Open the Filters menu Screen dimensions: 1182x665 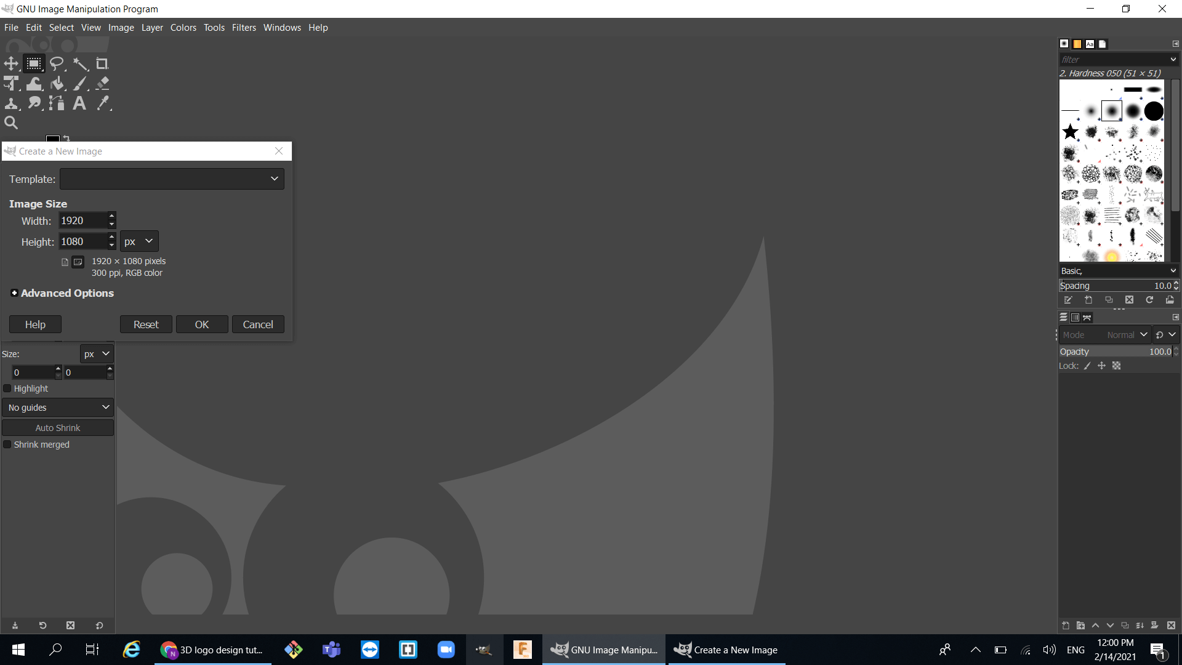click(244, 28)
